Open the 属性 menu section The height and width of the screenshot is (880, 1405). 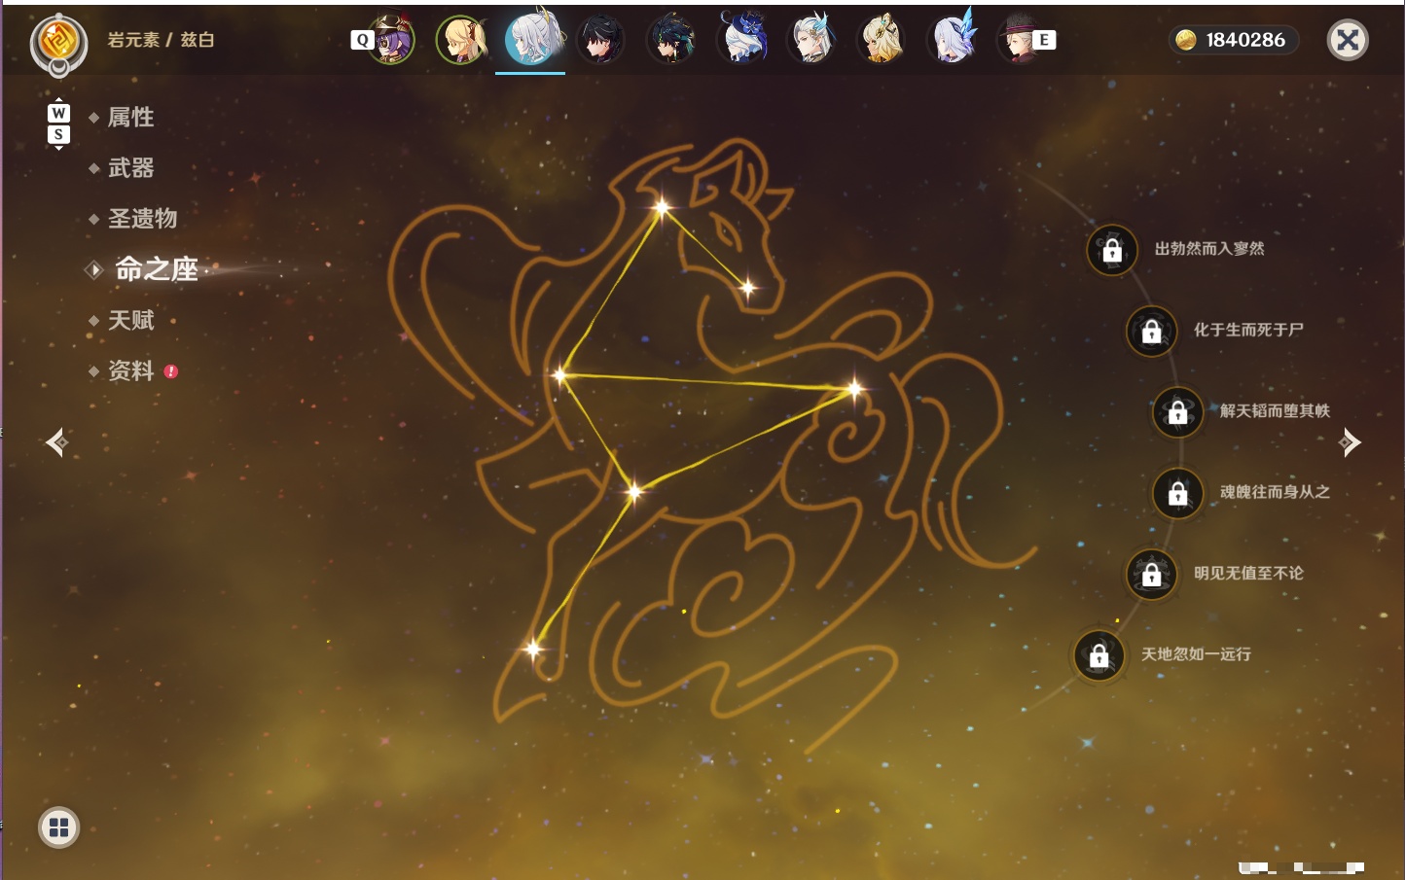point(130,118)
